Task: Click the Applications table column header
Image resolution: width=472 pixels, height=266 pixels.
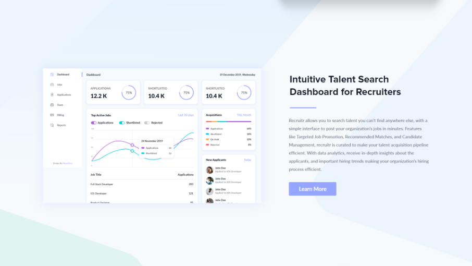Action: (x=185, y=175)
